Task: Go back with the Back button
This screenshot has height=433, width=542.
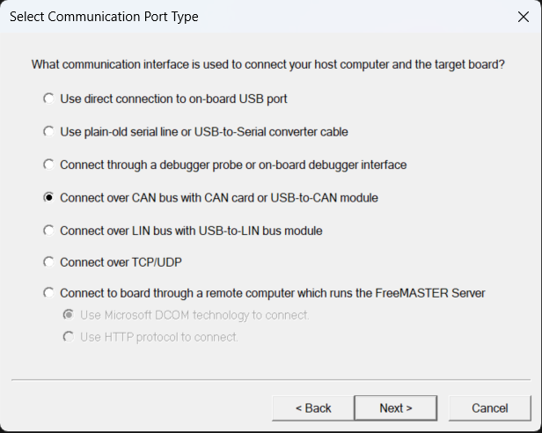Action: [x=313, y=408]
